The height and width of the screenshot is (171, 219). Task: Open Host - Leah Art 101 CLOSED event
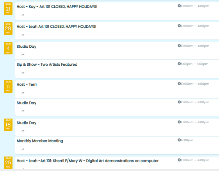click(57, 27)
